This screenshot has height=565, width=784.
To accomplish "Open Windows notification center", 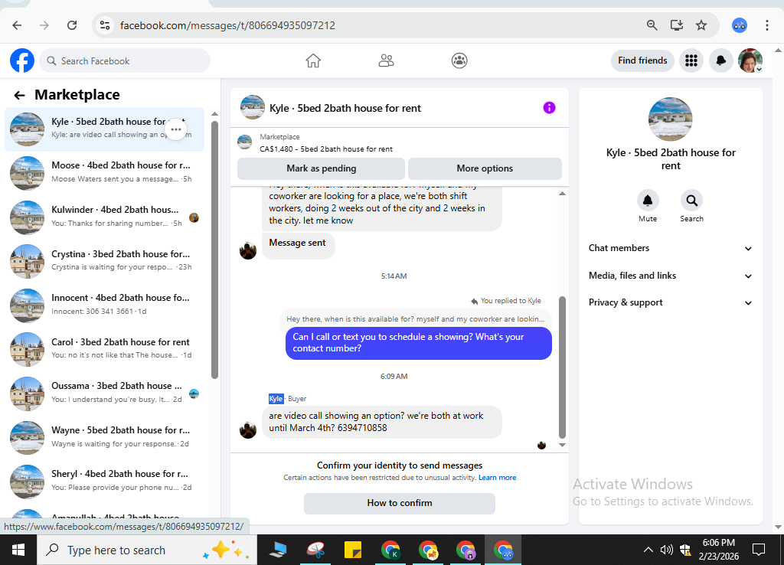I will (759, 550).
